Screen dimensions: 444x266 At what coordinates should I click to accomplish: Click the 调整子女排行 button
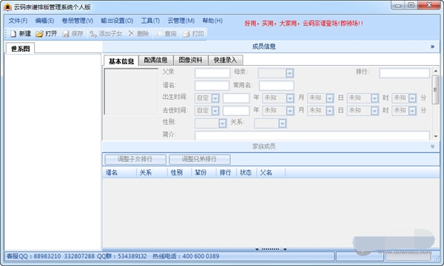click(135, 159)
